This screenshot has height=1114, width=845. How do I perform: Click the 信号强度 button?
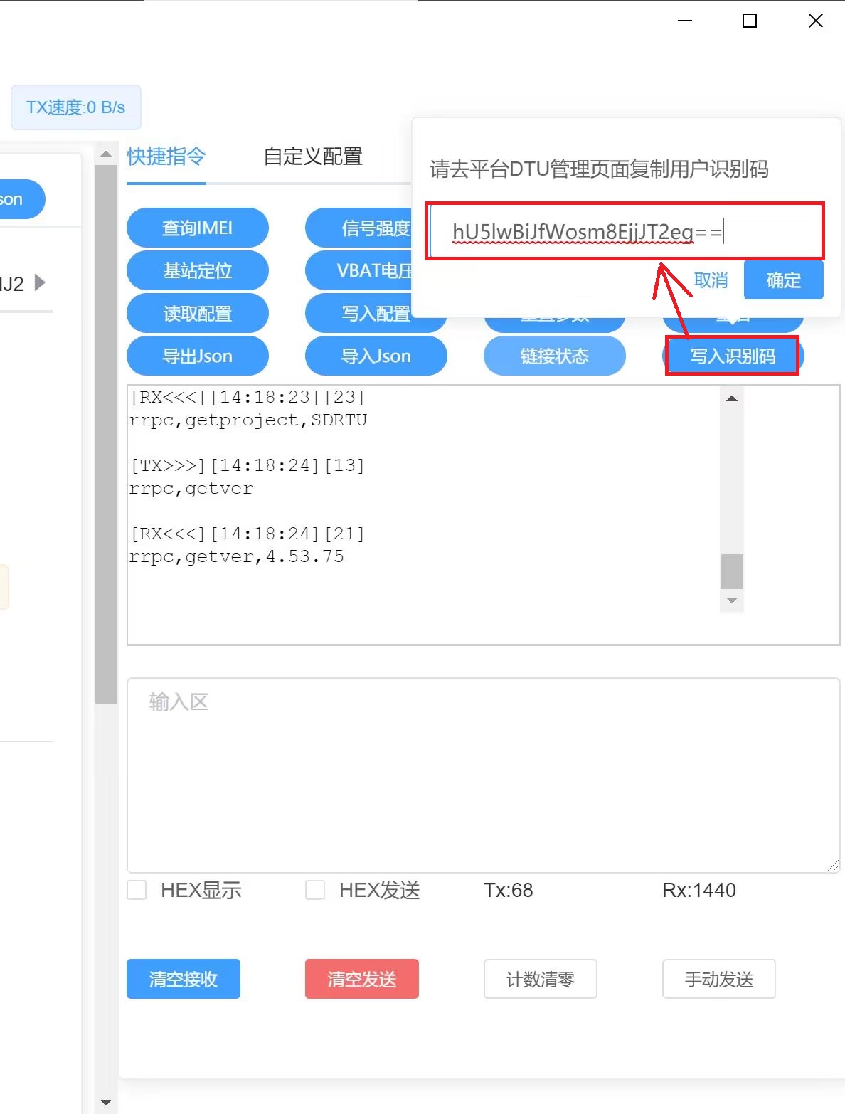359,228
